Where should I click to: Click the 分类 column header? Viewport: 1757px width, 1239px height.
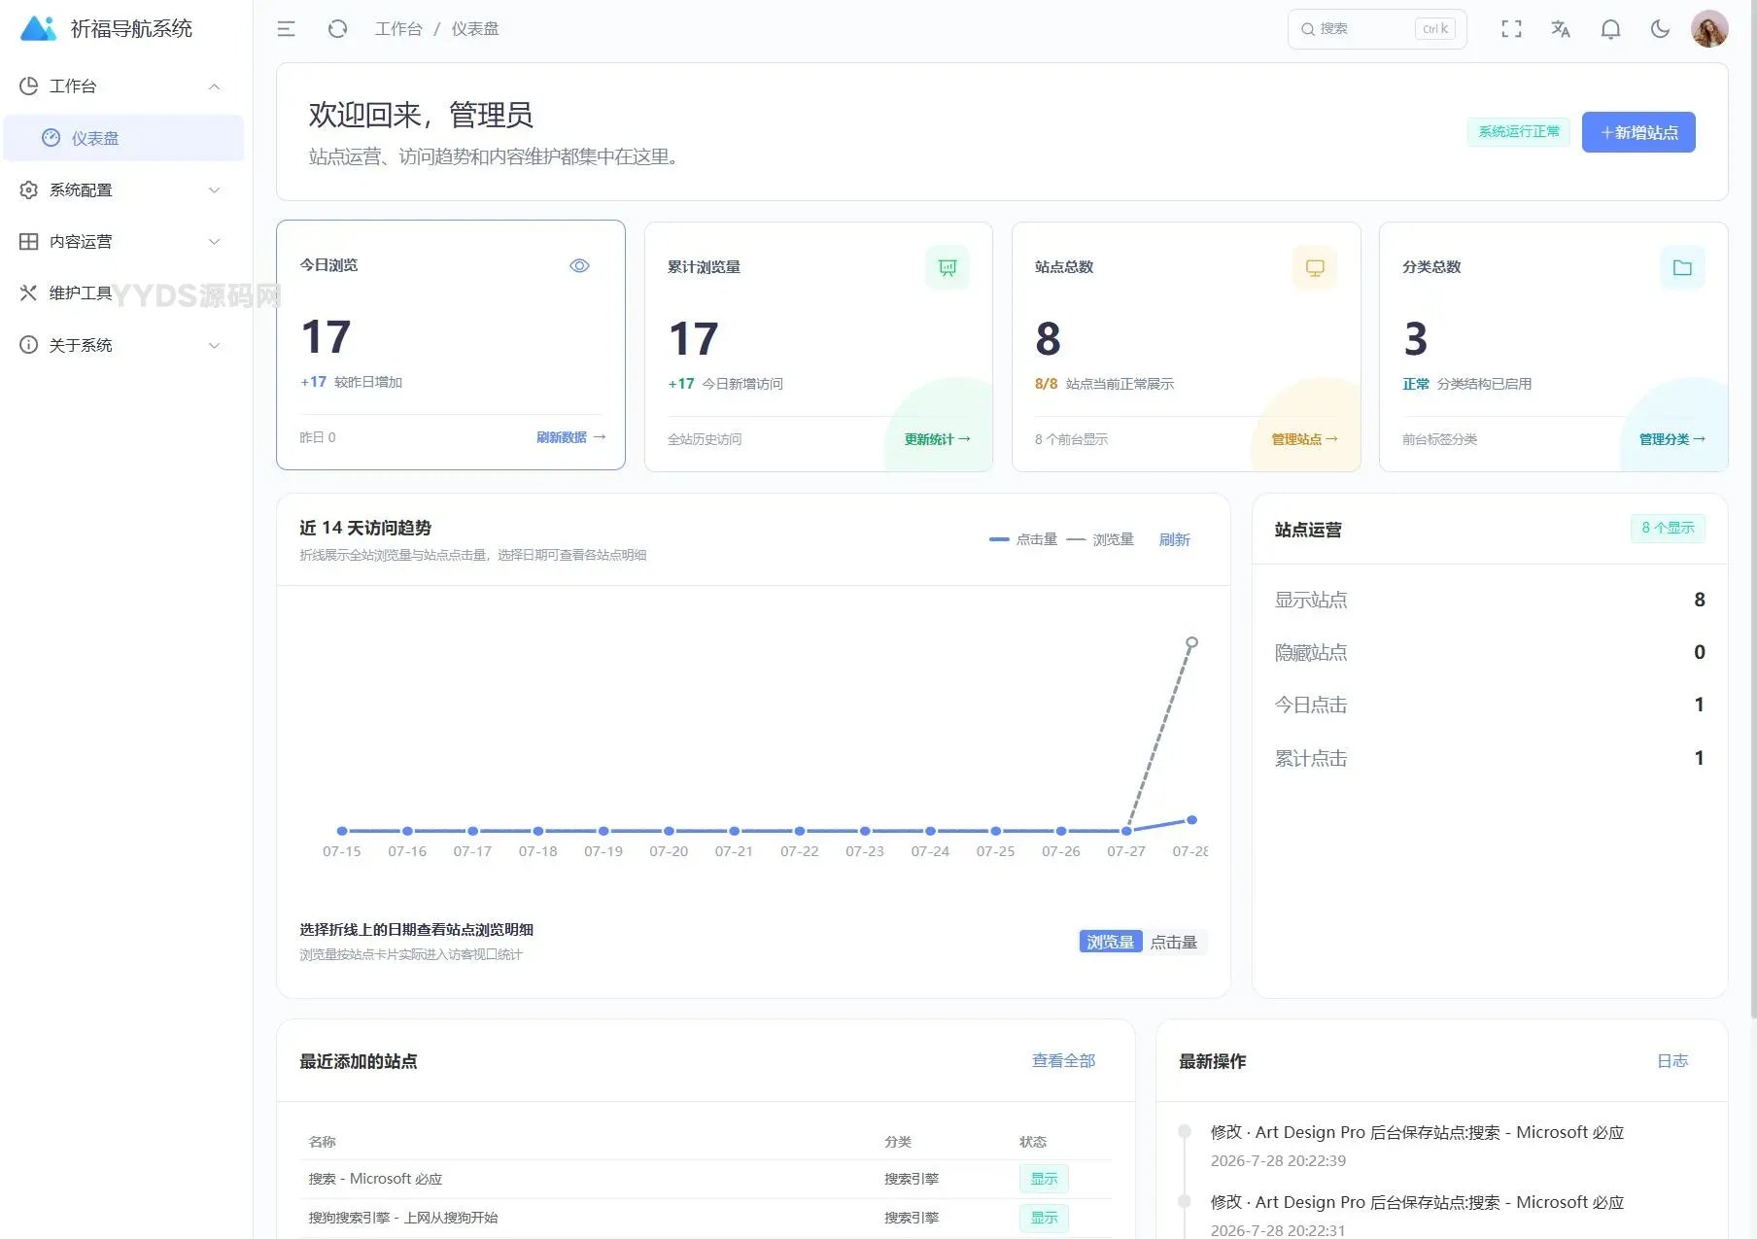[x=898, y=1142]
